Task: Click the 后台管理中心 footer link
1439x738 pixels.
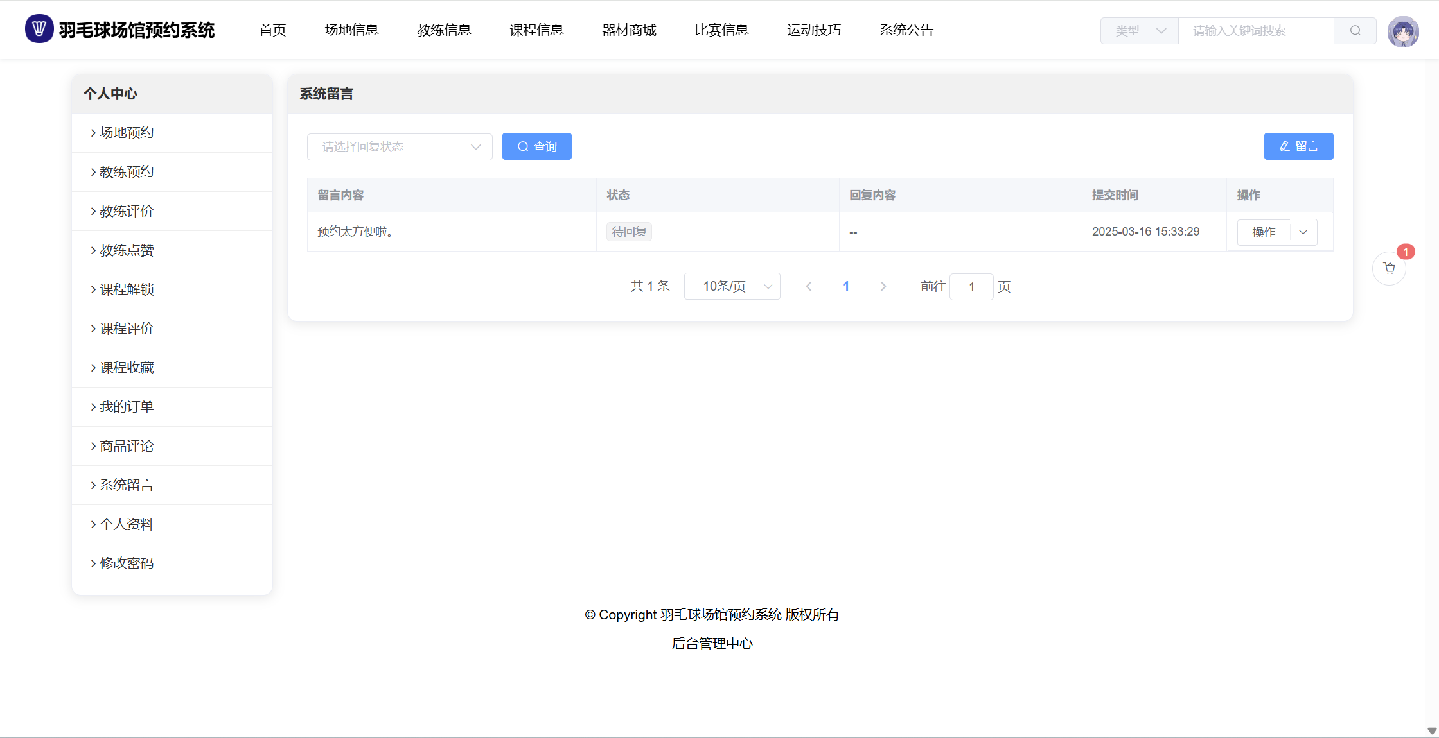Action: coord(712,644)
